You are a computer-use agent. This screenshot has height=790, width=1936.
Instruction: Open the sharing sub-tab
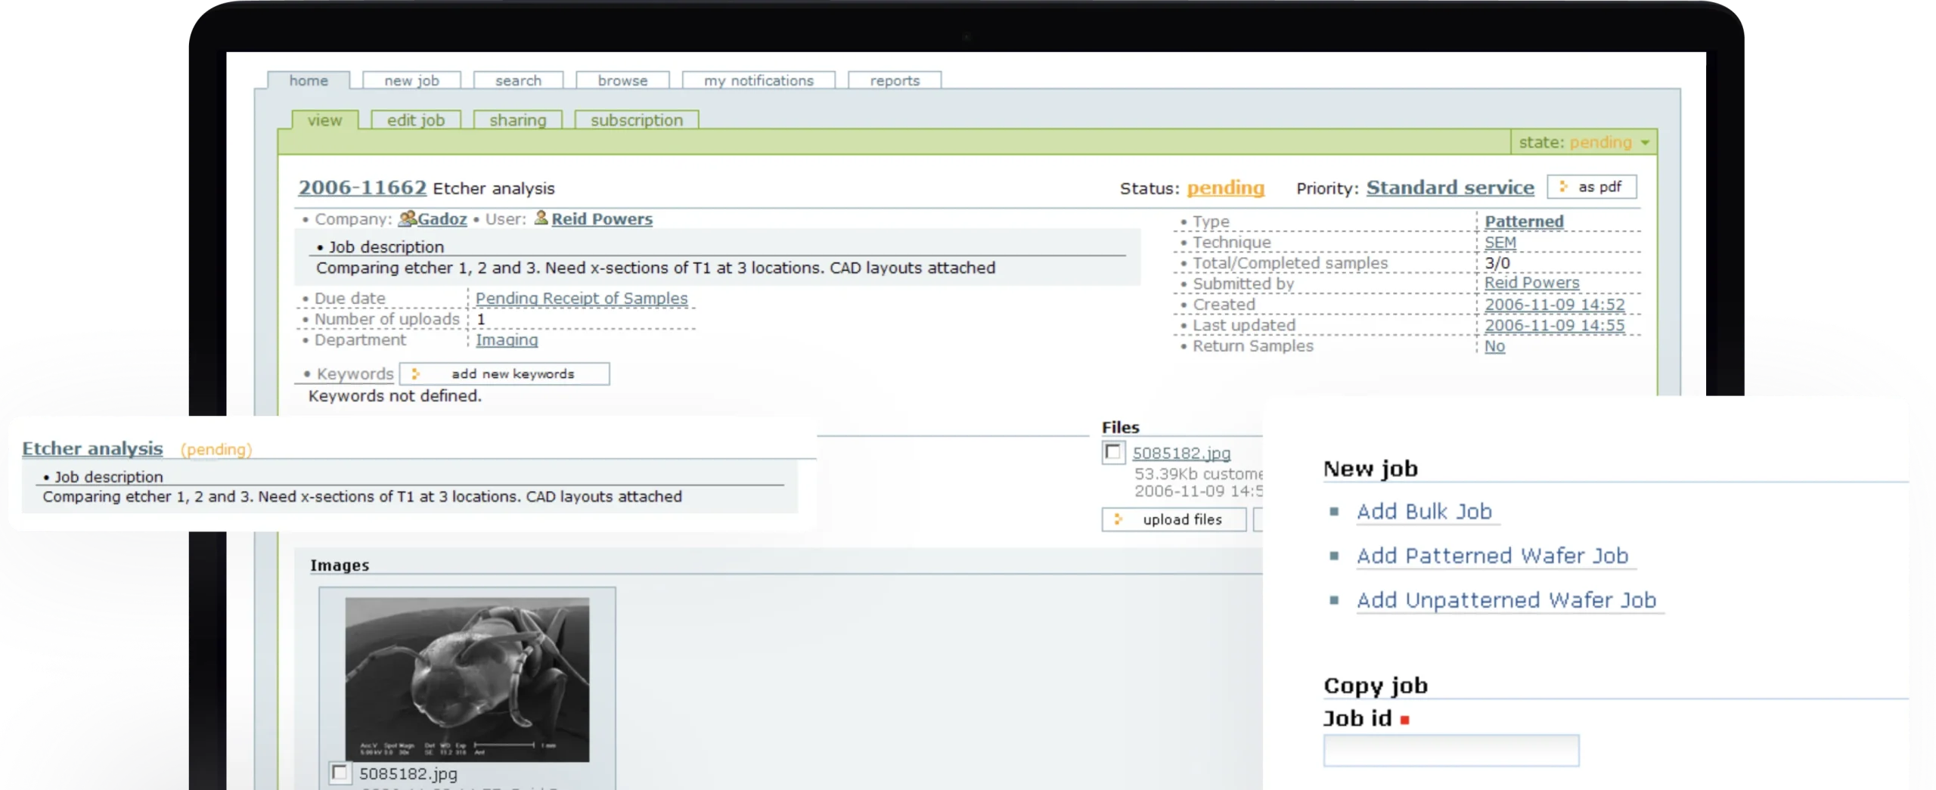click(x=517, y=120)
